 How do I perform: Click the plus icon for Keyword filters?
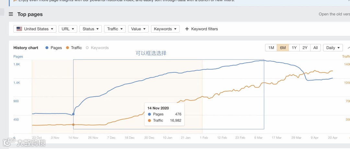(187, 29)
